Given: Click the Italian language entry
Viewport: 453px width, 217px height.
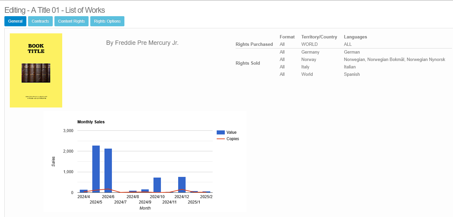Looking at the screenshot, I should pyautogui.click(x=350, y=67).
